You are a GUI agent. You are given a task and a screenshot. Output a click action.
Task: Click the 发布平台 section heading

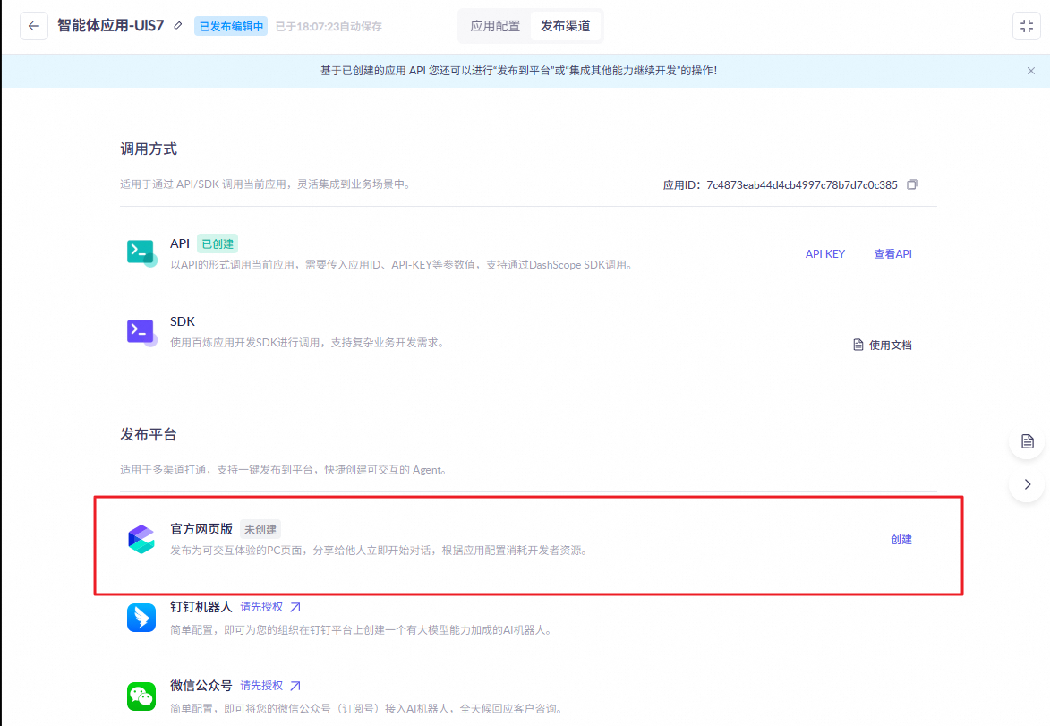tap(149, 434)
